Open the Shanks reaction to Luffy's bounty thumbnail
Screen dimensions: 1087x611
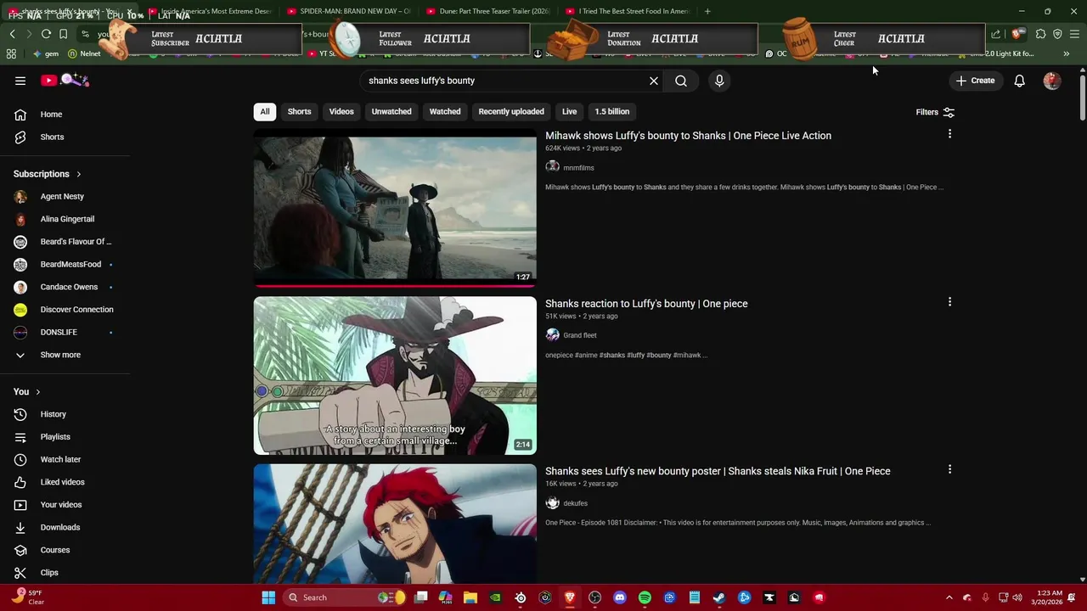tap(395, 375)
